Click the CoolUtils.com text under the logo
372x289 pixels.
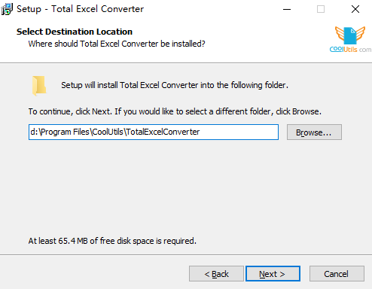point(350,49)
